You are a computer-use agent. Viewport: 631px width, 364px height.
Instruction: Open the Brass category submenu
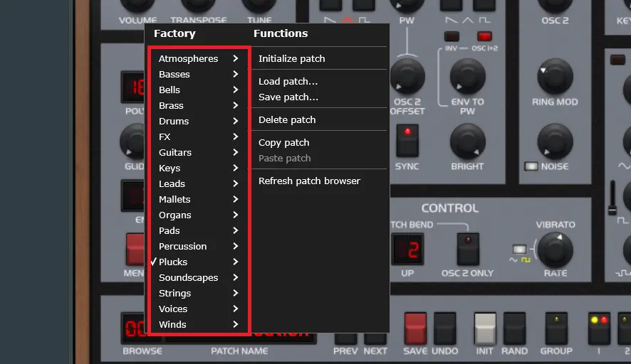199,106
